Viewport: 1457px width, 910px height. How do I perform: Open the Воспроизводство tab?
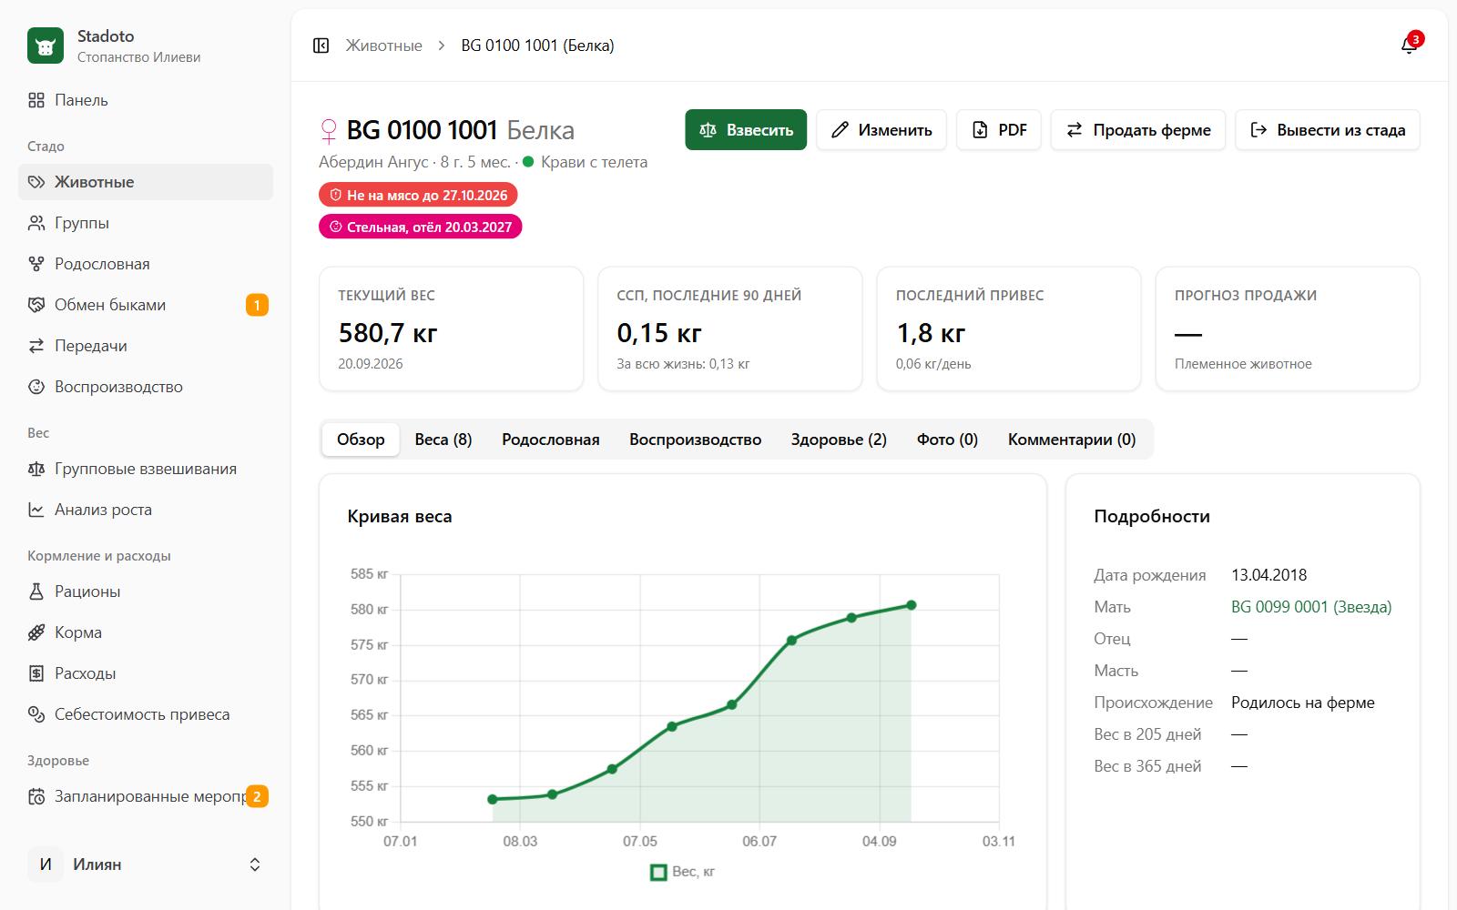(x=695, y=440)
